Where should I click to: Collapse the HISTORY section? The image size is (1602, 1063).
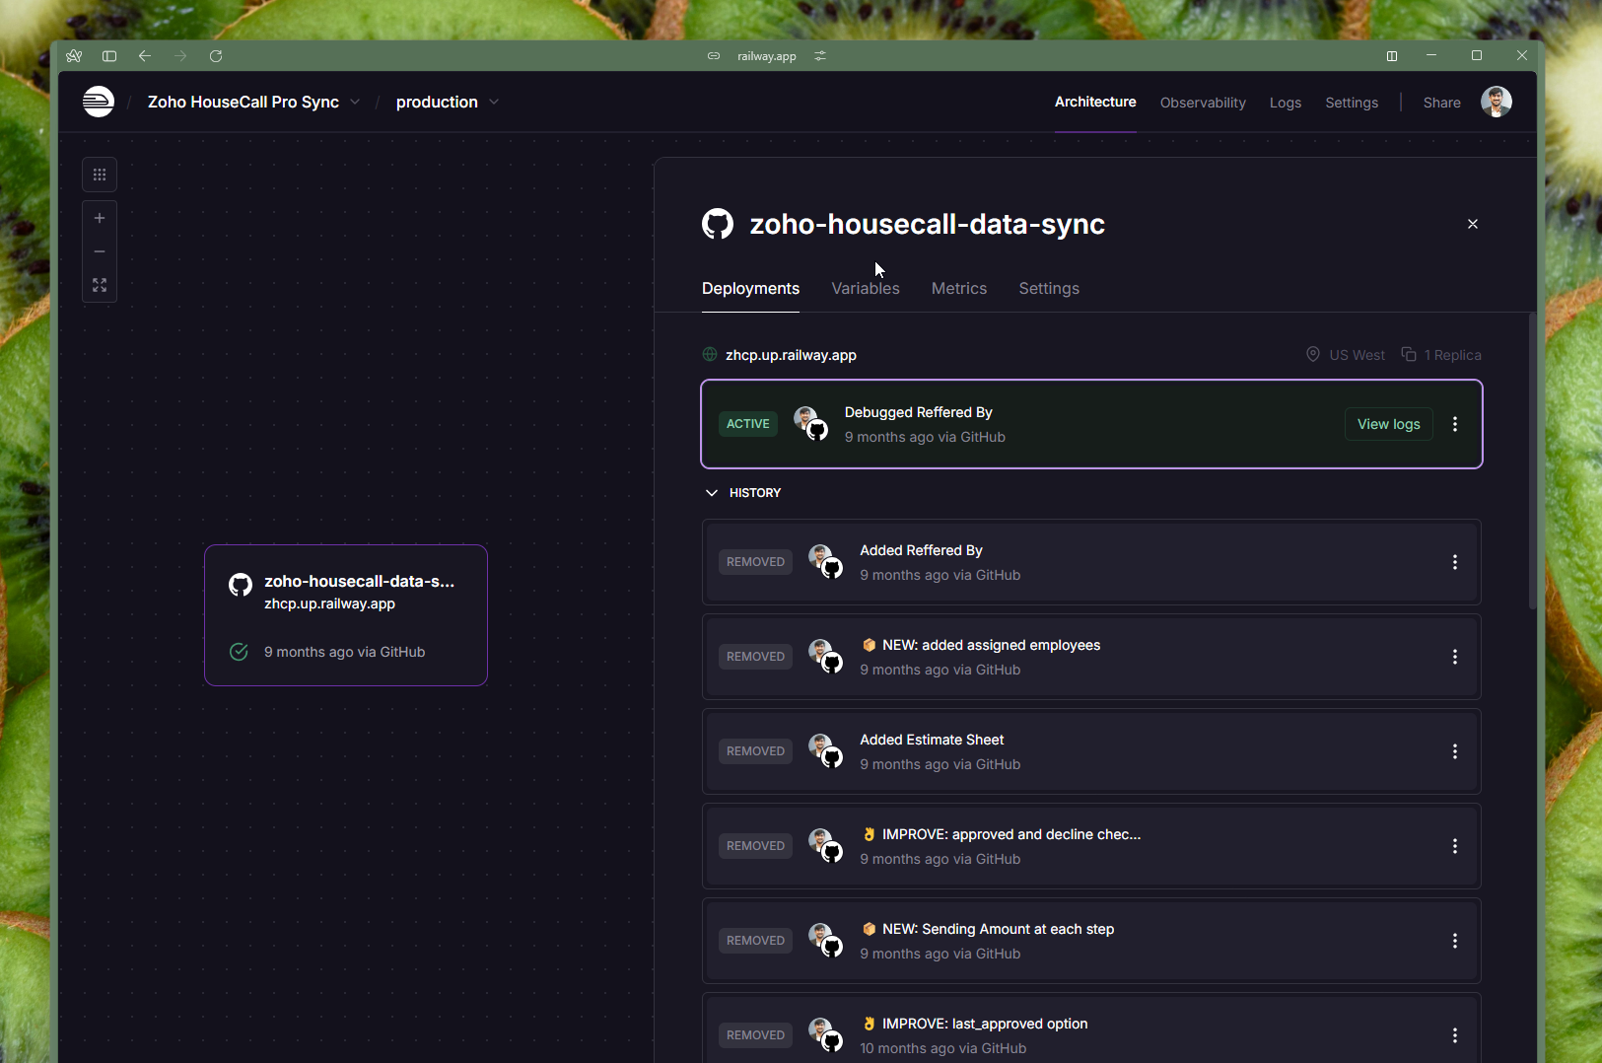point(742,493)
